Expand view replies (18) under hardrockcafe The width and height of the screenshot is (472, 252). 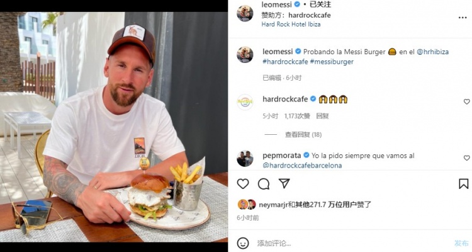click(x=303, y=135)
